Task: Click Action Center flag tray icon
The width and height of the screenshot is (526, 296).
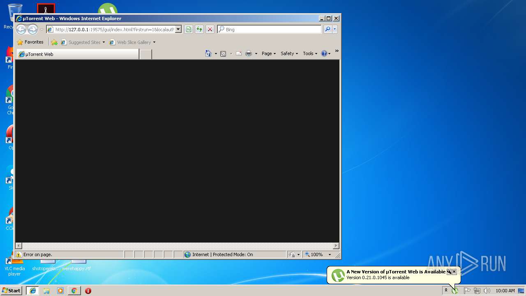Action: coord(467,291)
